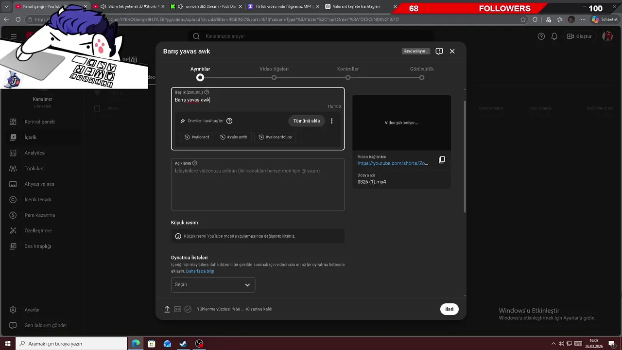Click the send feedback icon in dialog header

pyautogui.click(x=439, y=51)
